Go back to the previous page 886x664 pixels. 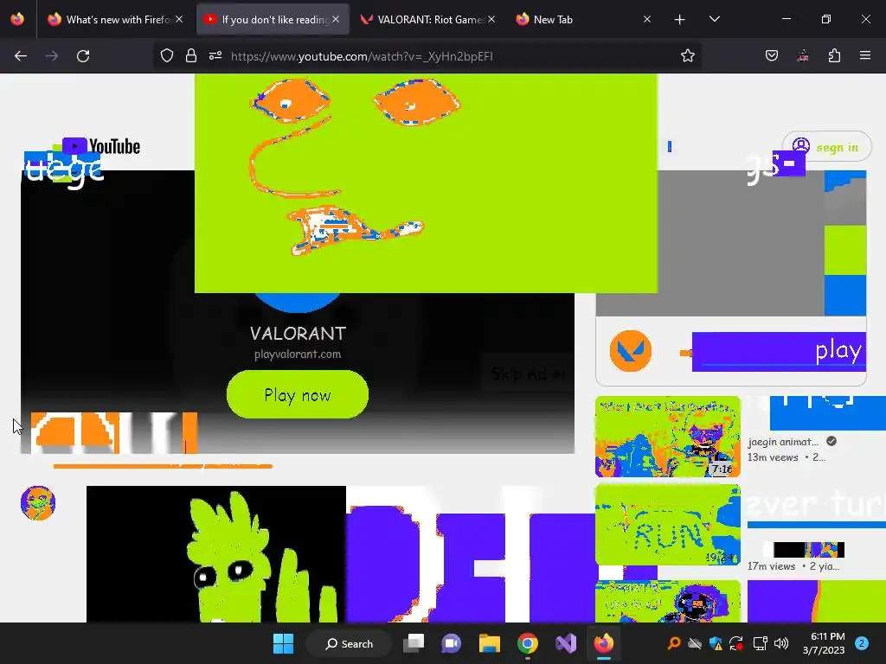21,56
